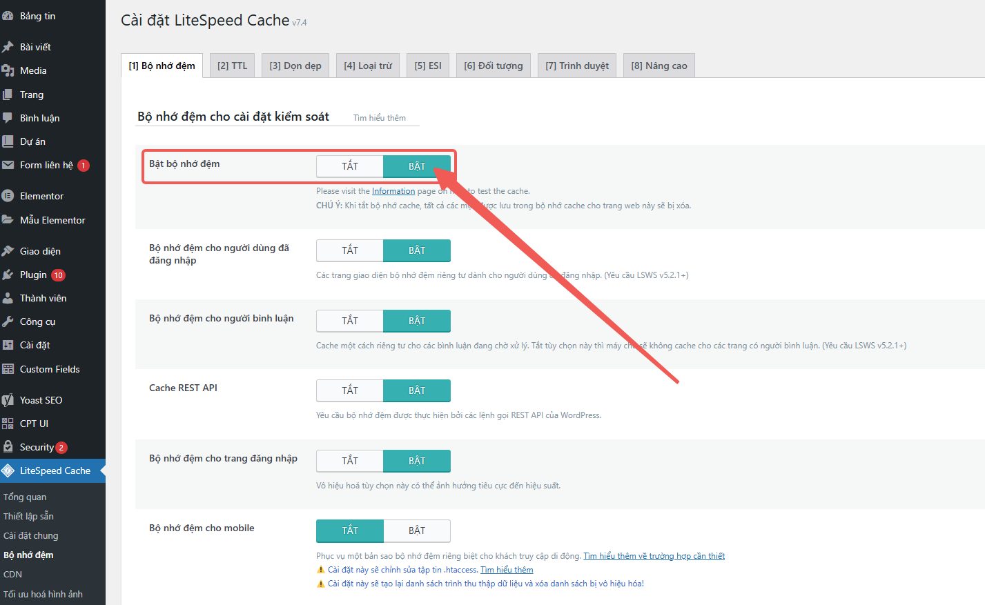Open Elementor via its sidebar icon
Viewport: 985px width, 605px height.
tap(8, 196)
